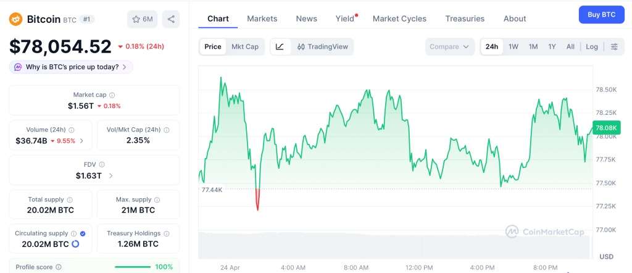The height and width of the screenshot is (273, 632).
Task: Switch to the Market Cycles tab
Action: click(399, 19)
